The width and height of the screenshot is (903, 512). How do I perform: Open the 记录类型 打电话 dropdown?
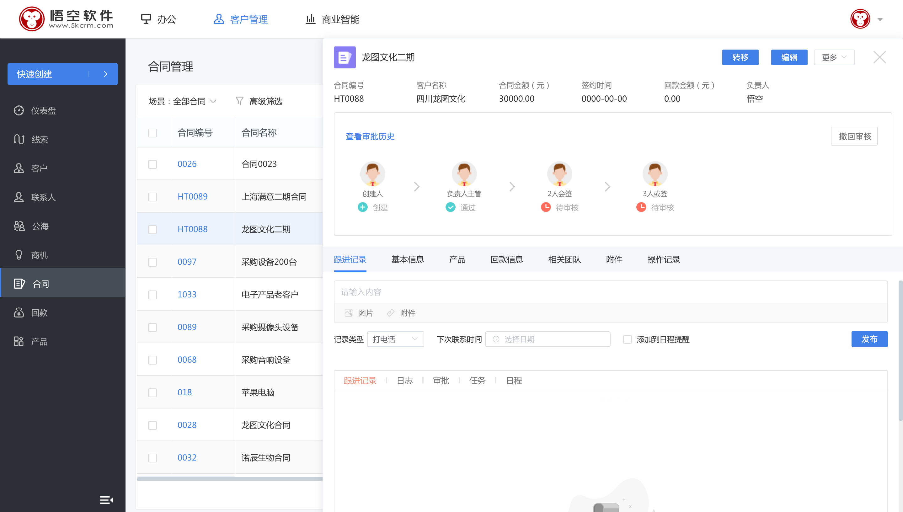[x=395, y=339]
